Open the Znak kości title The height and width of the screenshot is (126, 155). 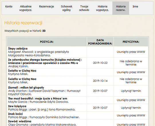15,114
